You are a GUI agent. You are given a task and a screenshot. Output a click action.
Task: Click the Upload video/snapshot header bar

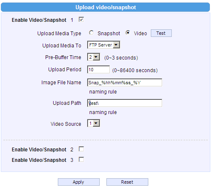pos(106,7)
